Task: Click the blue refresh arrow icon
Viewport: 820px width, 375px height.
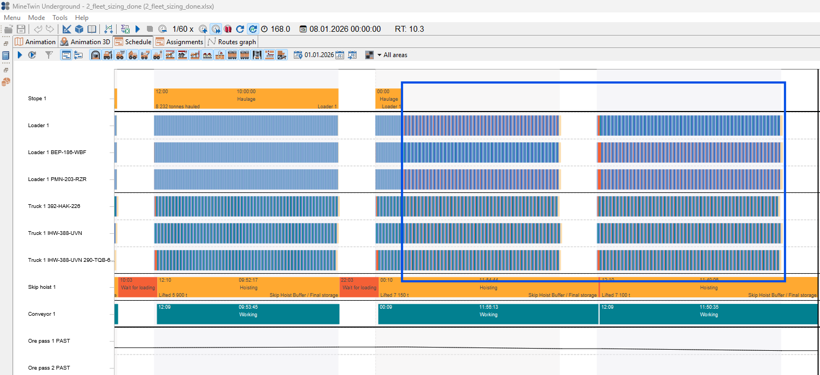Action: click(x=240, y=29)
